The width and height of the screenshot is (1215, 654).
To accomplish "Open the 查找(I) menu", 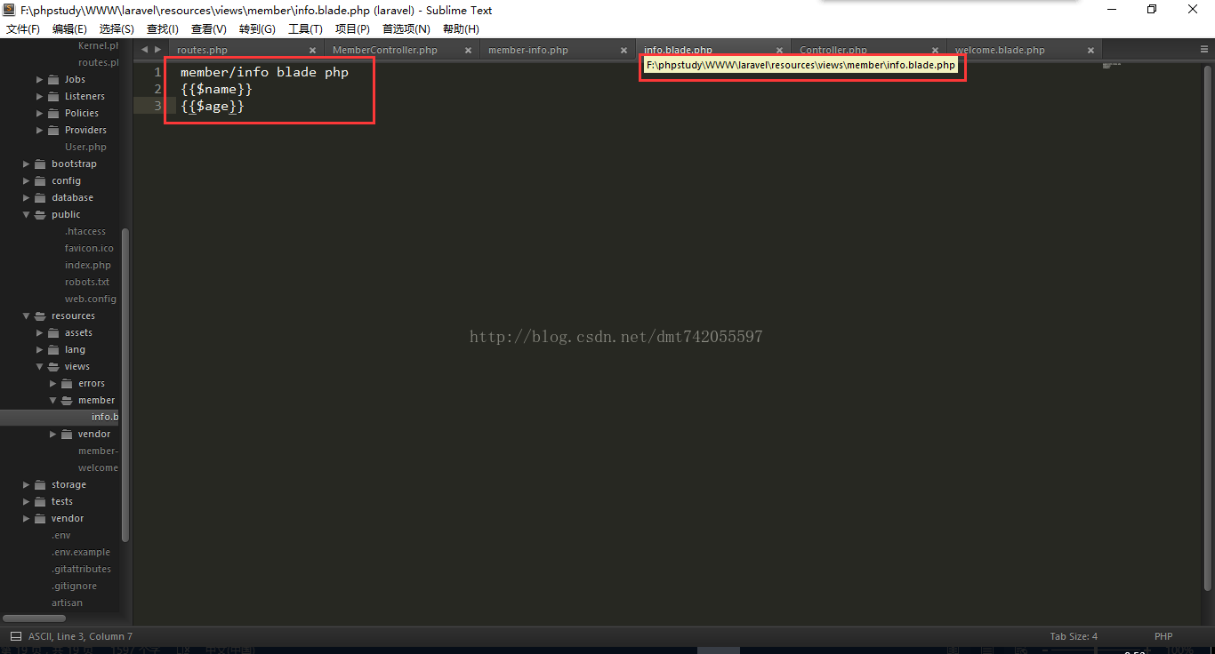I will point(162,28).
